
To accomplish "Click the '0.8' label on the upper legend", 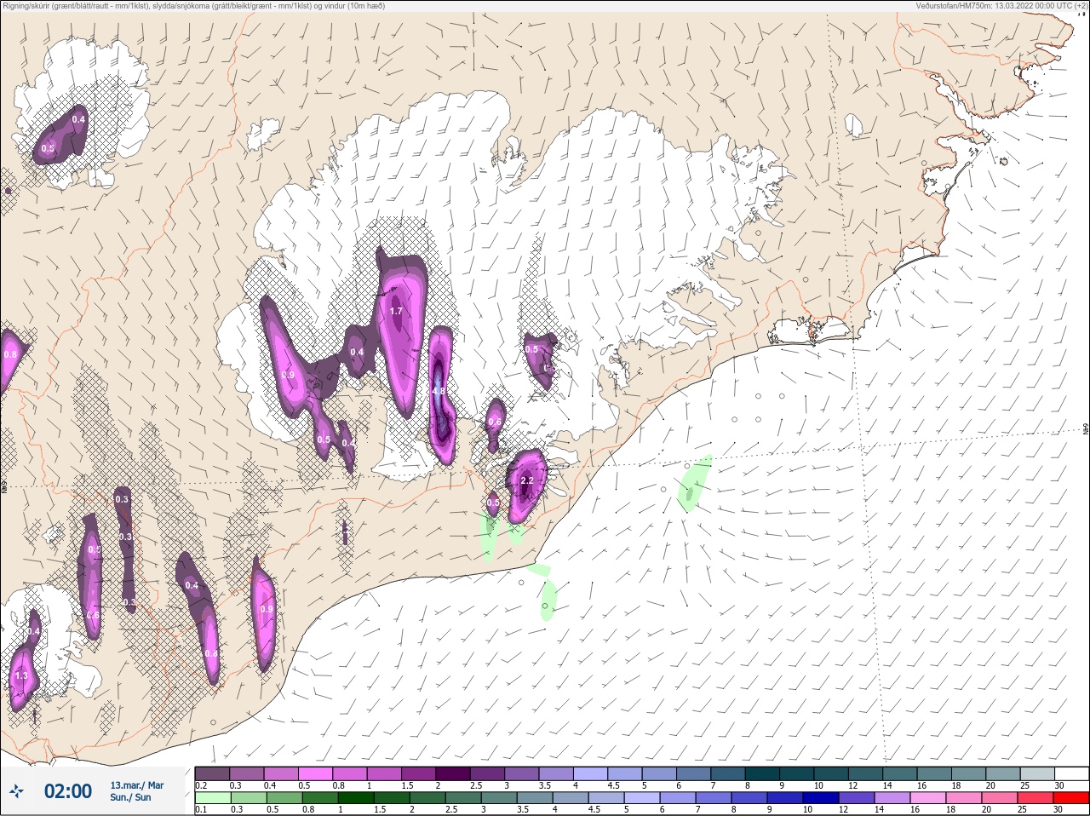I will (340, 785).
